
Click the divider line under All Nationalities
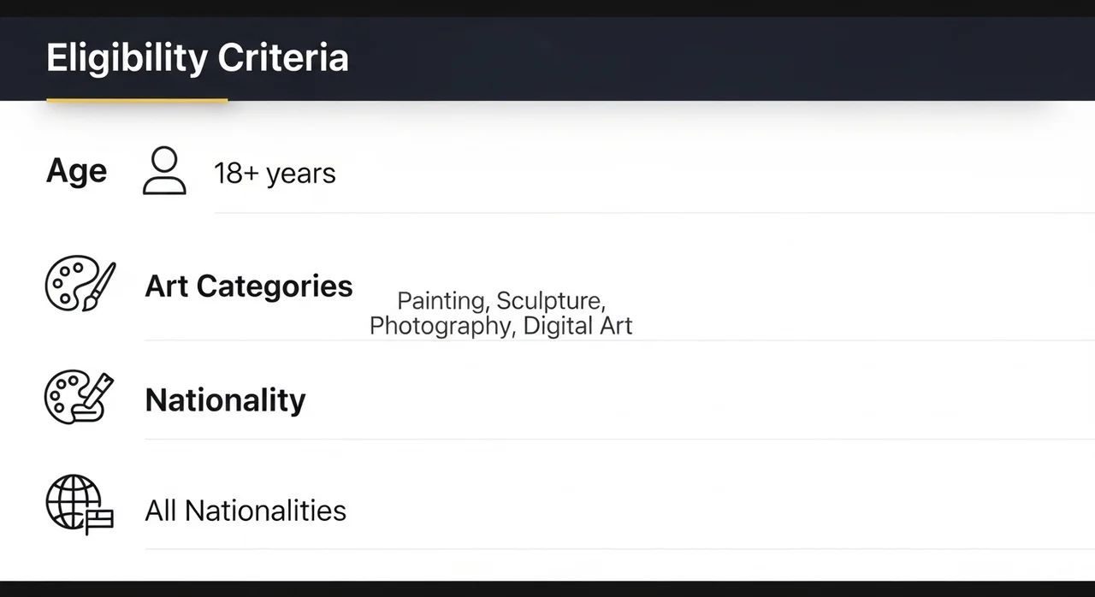(x=616, y=548)
